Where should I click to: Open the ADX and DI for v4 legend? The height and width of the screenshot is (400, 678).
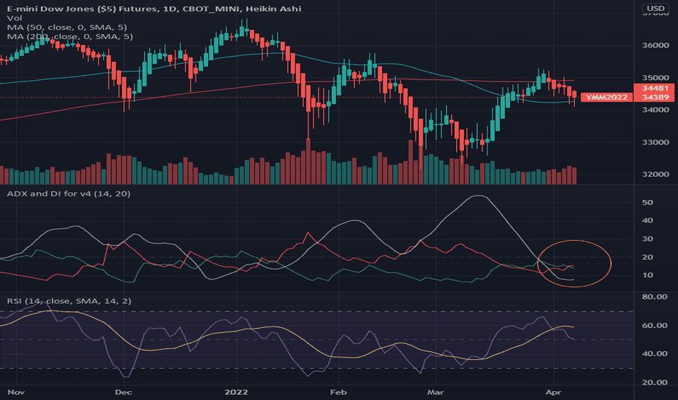(x=68, y=193)
